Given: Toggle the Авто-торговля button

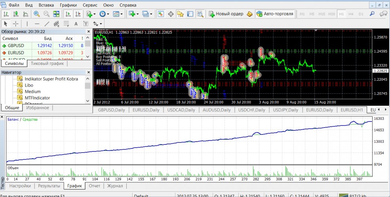Looking at the screenshot, I should point(276,14).
